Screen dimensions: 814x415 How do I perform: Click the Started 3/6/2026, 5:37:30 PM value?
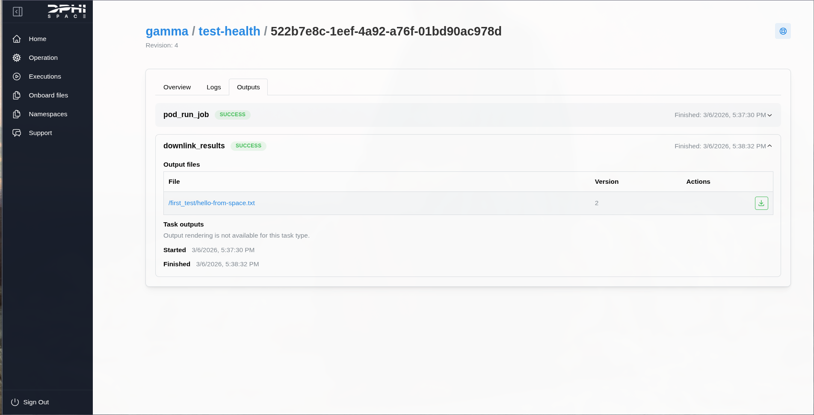[x=223, y=250]
